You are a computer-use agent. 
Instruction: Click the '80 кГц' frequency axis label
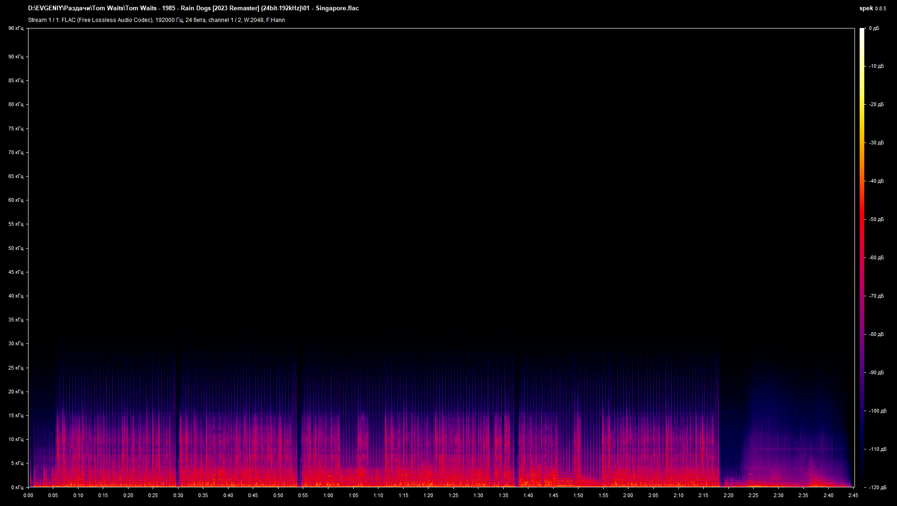15,105
